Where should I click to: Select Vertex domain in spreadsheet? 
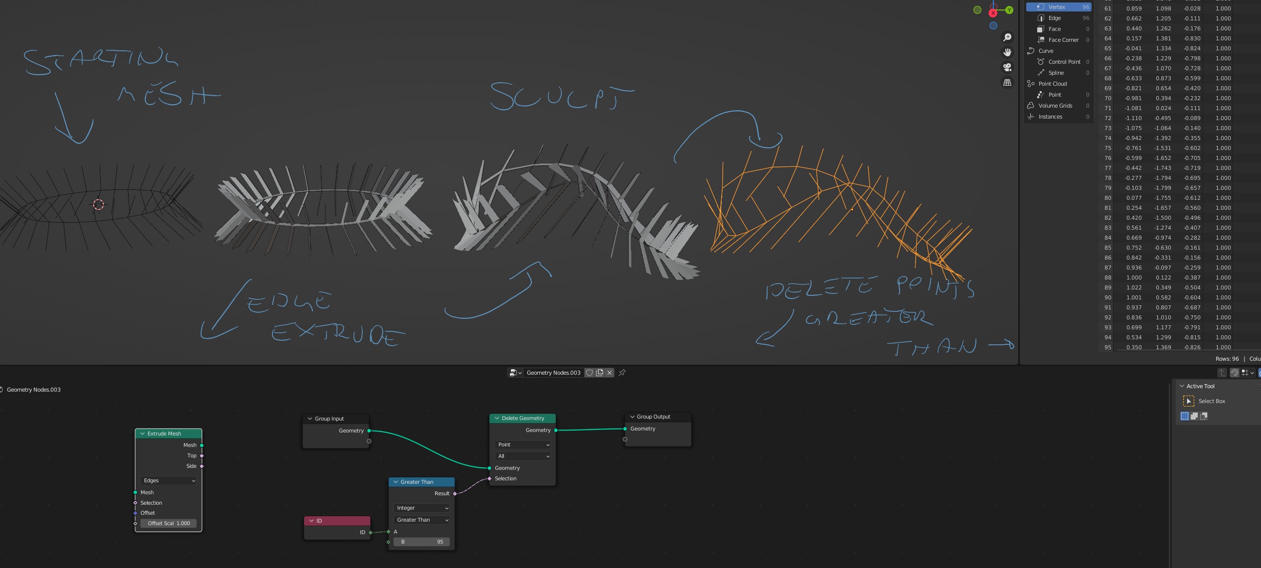pos(1059,7)
